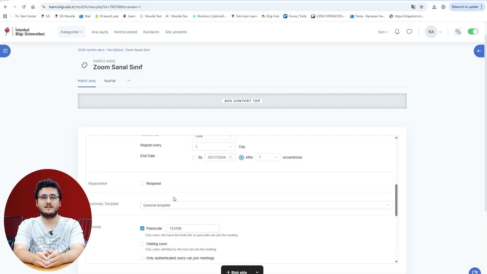Check the Registration Required checkbox

pyautogui.click(x=142, y=183)
